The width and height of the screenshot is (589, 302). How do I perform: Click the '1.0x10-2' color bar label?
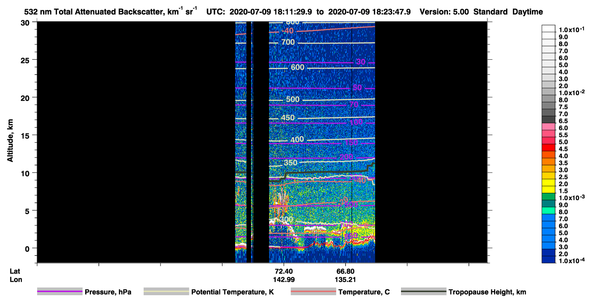[x=571, y=92]
